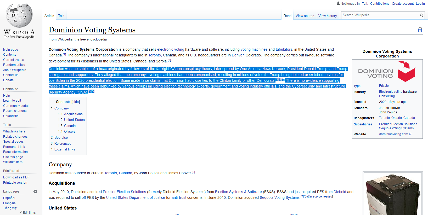
Task: Open Special pages
Action: [13, 142]
